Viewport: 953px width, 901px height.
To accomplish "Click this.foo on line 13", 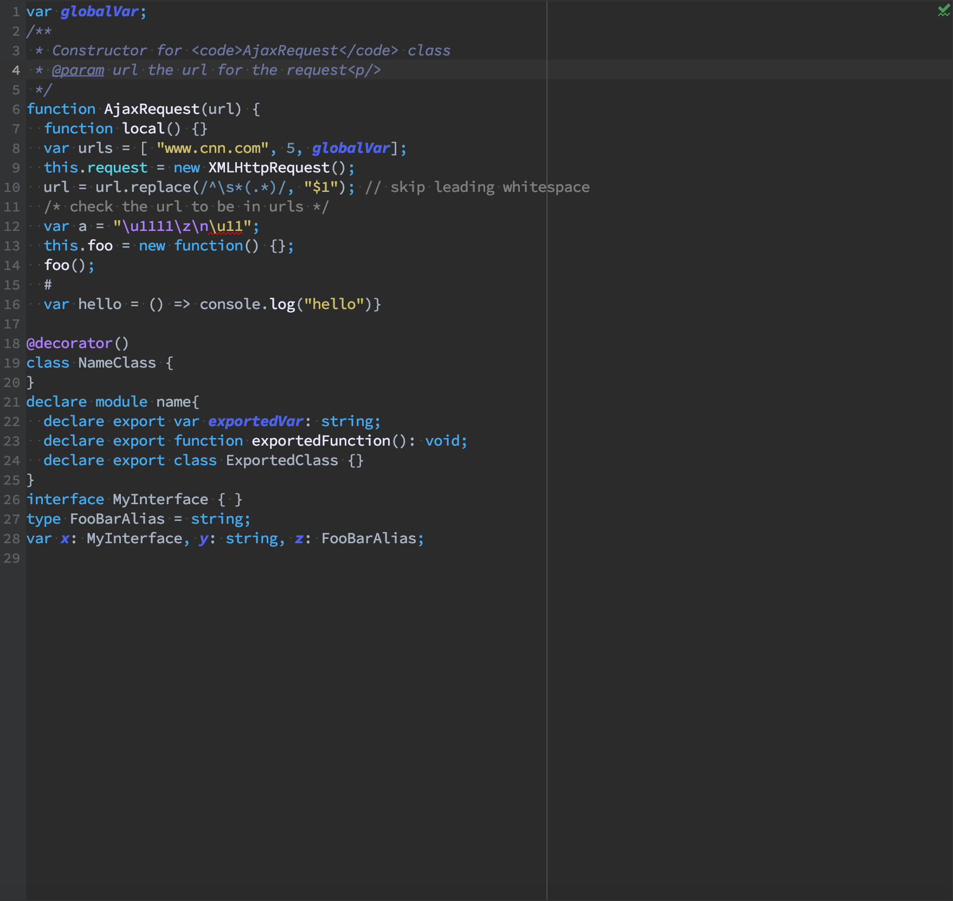I will coord(78,246).
